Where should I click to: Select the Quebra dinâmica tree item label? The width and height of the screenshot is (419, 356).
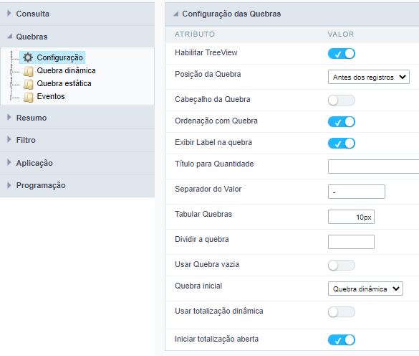tap(66, 70)
